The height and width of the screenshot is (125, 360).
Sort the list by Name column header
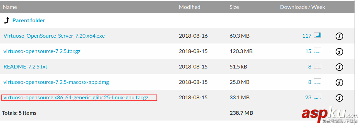tap(10, 7)
